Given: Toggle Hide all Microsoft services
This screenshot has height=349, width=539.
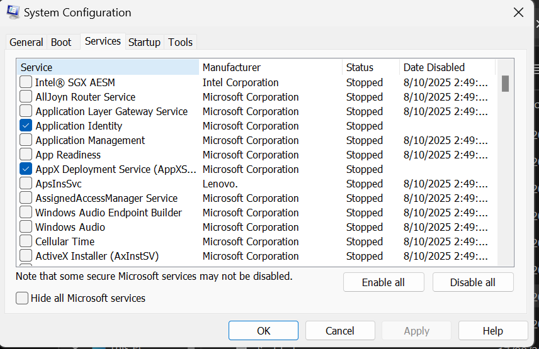Looking at the screenshot, I should (22, 298).
